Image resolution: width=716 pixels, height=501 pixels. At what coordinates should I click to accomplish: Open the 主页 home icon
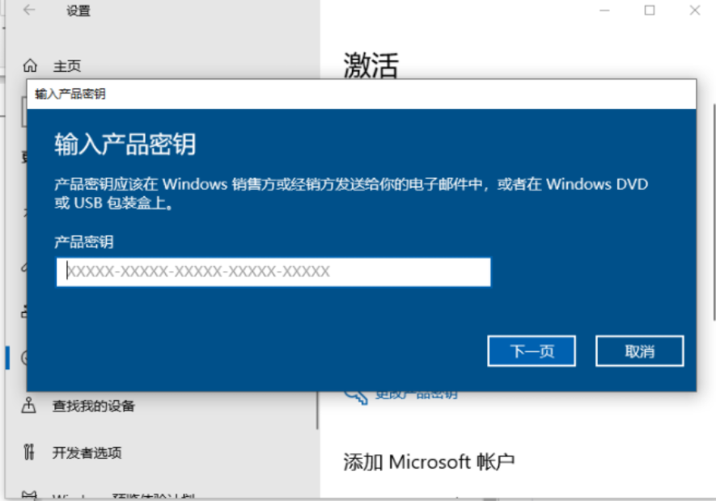30,65
